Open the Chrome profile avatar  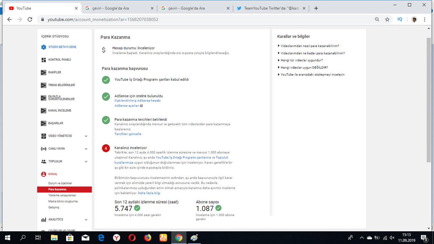[x=414, y=20]
